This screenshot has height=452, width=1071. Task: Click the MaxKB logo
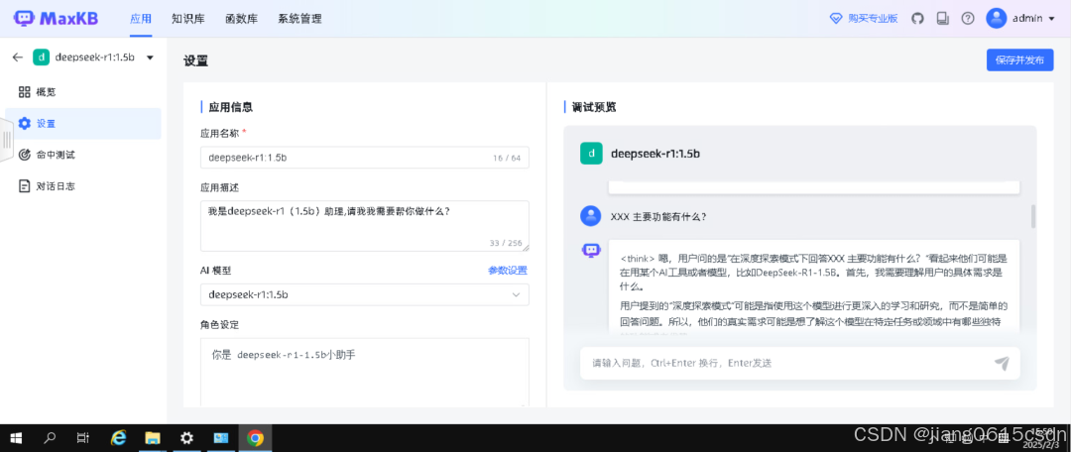pos(56,19)
